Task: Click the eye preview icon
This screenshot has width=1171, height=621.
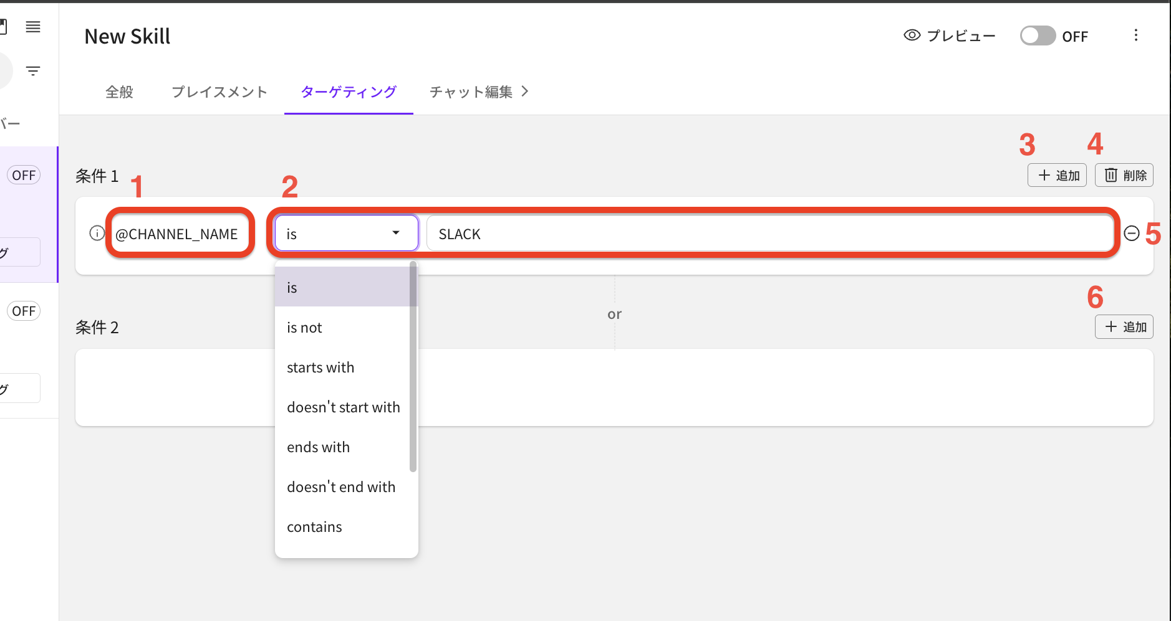Action: point(912,36)
